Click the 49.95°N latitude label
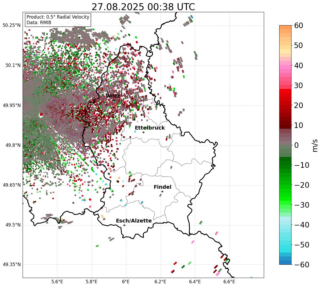 (x=11, y=105)
